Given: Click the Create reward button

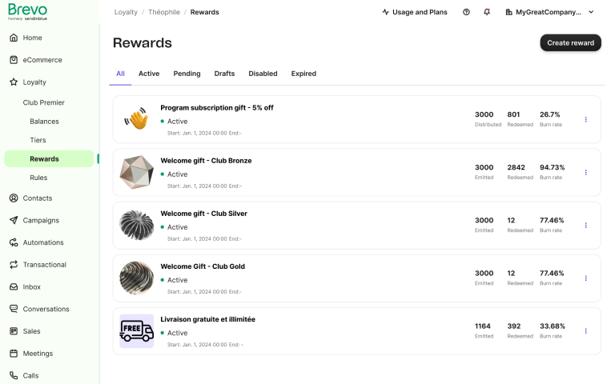Looking at the screenshot, I should [x=571, y=42].
